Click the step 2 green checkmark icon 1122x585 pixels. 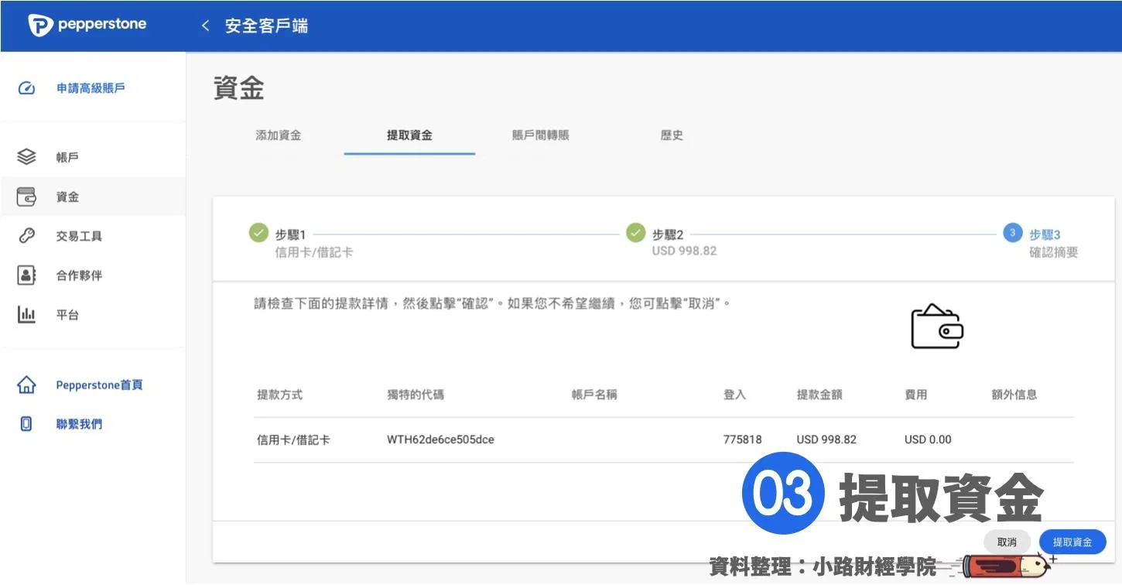pyautogui.click(x=635, y=233)
